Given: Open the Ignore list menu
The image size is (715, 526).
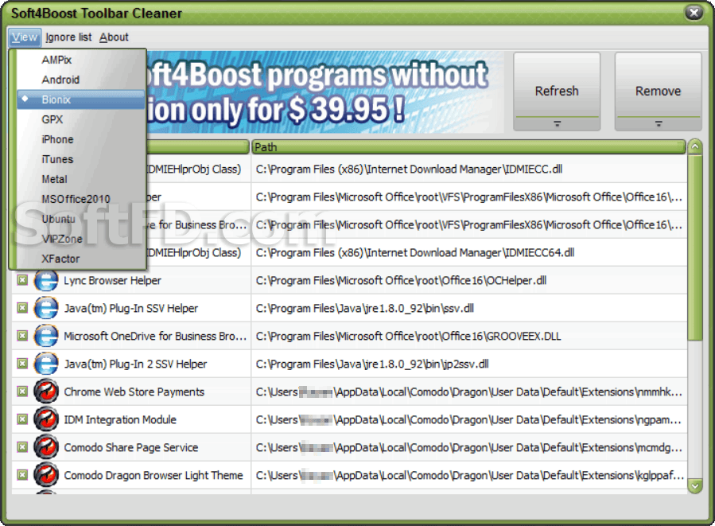Looking at the screenshot, I should click(68, 37).
